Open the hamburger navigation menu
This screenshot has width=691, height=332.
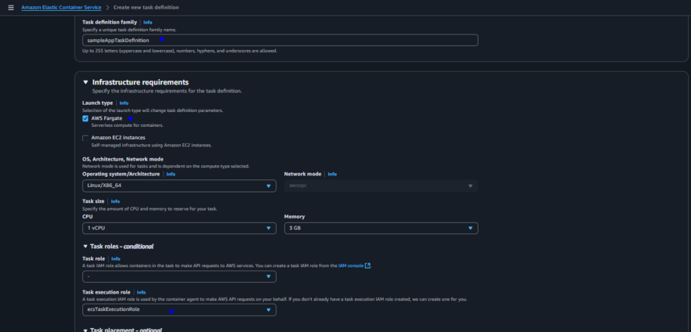point(11,7)
